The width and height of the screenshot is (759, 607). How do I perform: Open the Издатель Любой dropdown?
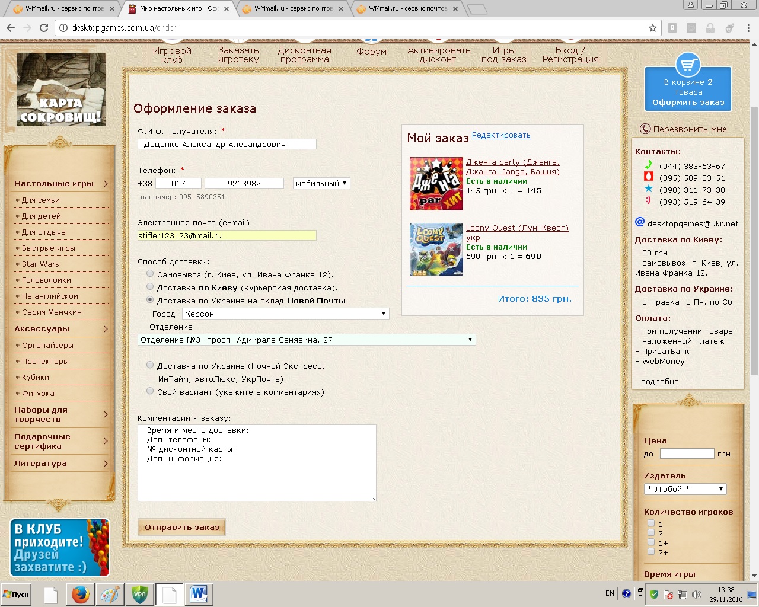tap(685, 489)
